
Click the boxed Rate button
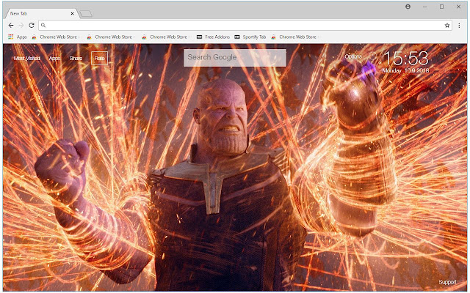99,59
